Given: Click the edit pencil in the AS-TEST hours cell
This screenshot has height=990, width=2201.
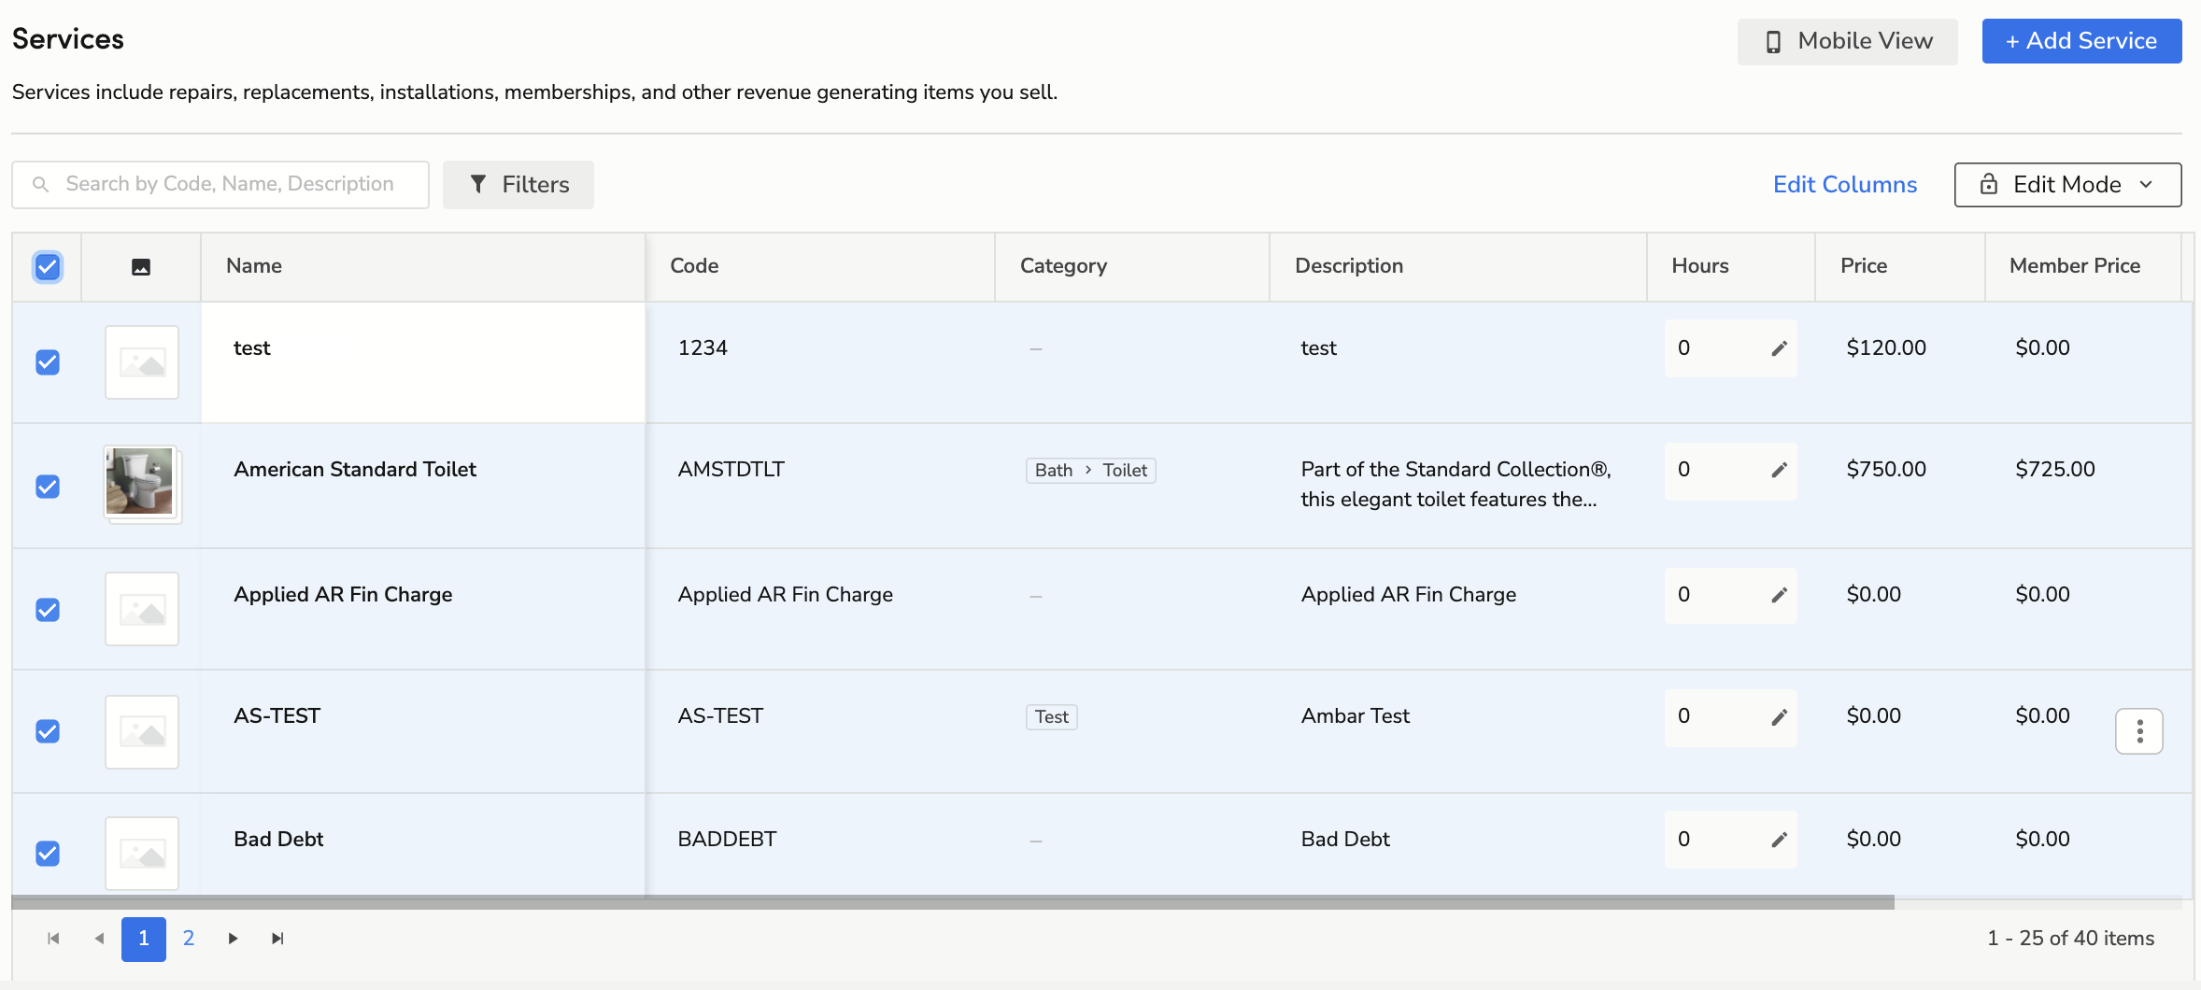Looking at the screenshot, I should (1779, 716).
